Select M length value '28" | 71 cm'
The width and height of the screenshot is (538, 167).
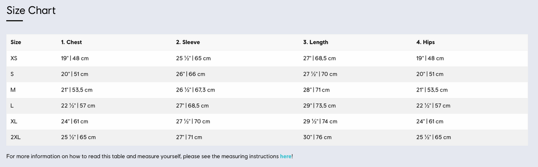point(317,90)
